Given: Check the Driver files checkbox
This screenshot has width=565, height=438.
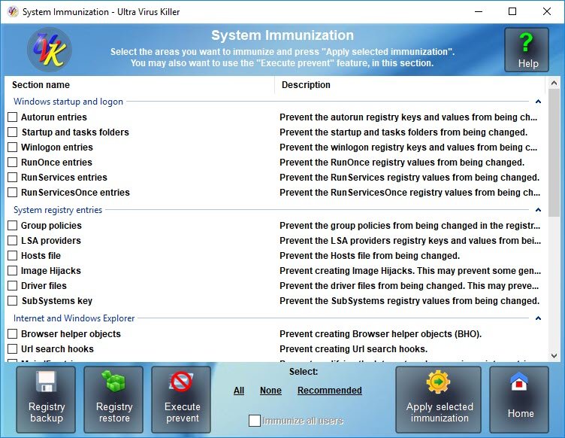Looking at the screenshot, I should point(13,286).
